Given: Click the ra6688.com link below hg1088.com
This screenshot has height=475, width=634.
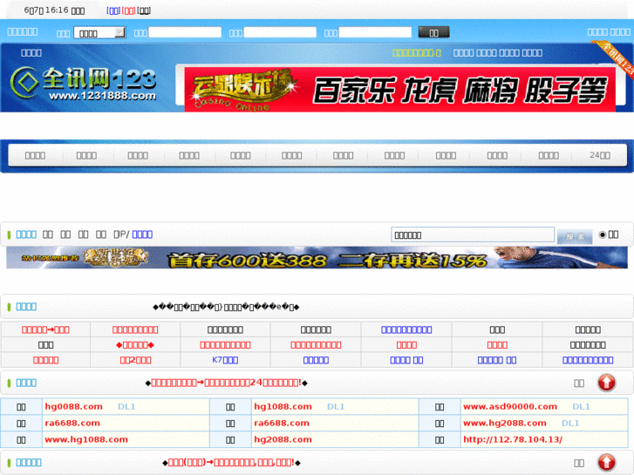Looking at the screenshot, I should (282, 424).
